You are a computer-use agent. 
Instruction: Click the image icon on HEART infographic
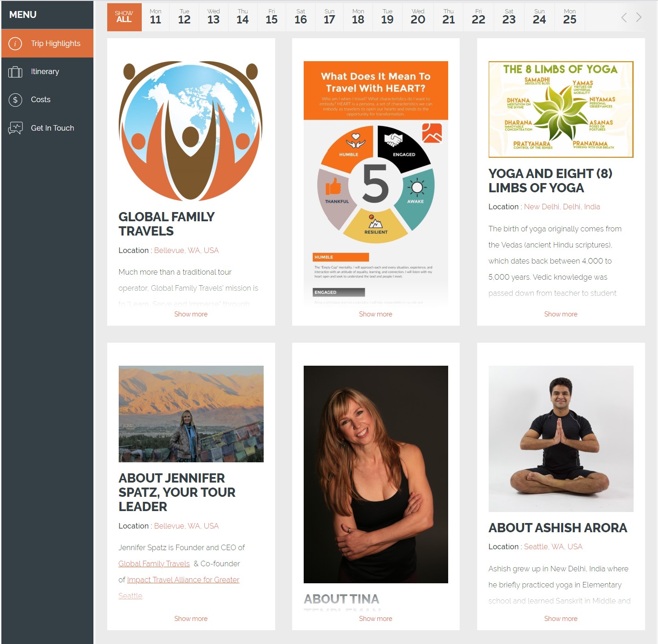pos(432,133)
